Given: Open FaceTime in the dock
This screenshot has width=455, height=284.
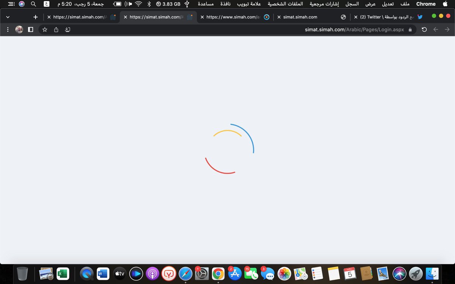Looking at the screenshot, I should [251, 273].
